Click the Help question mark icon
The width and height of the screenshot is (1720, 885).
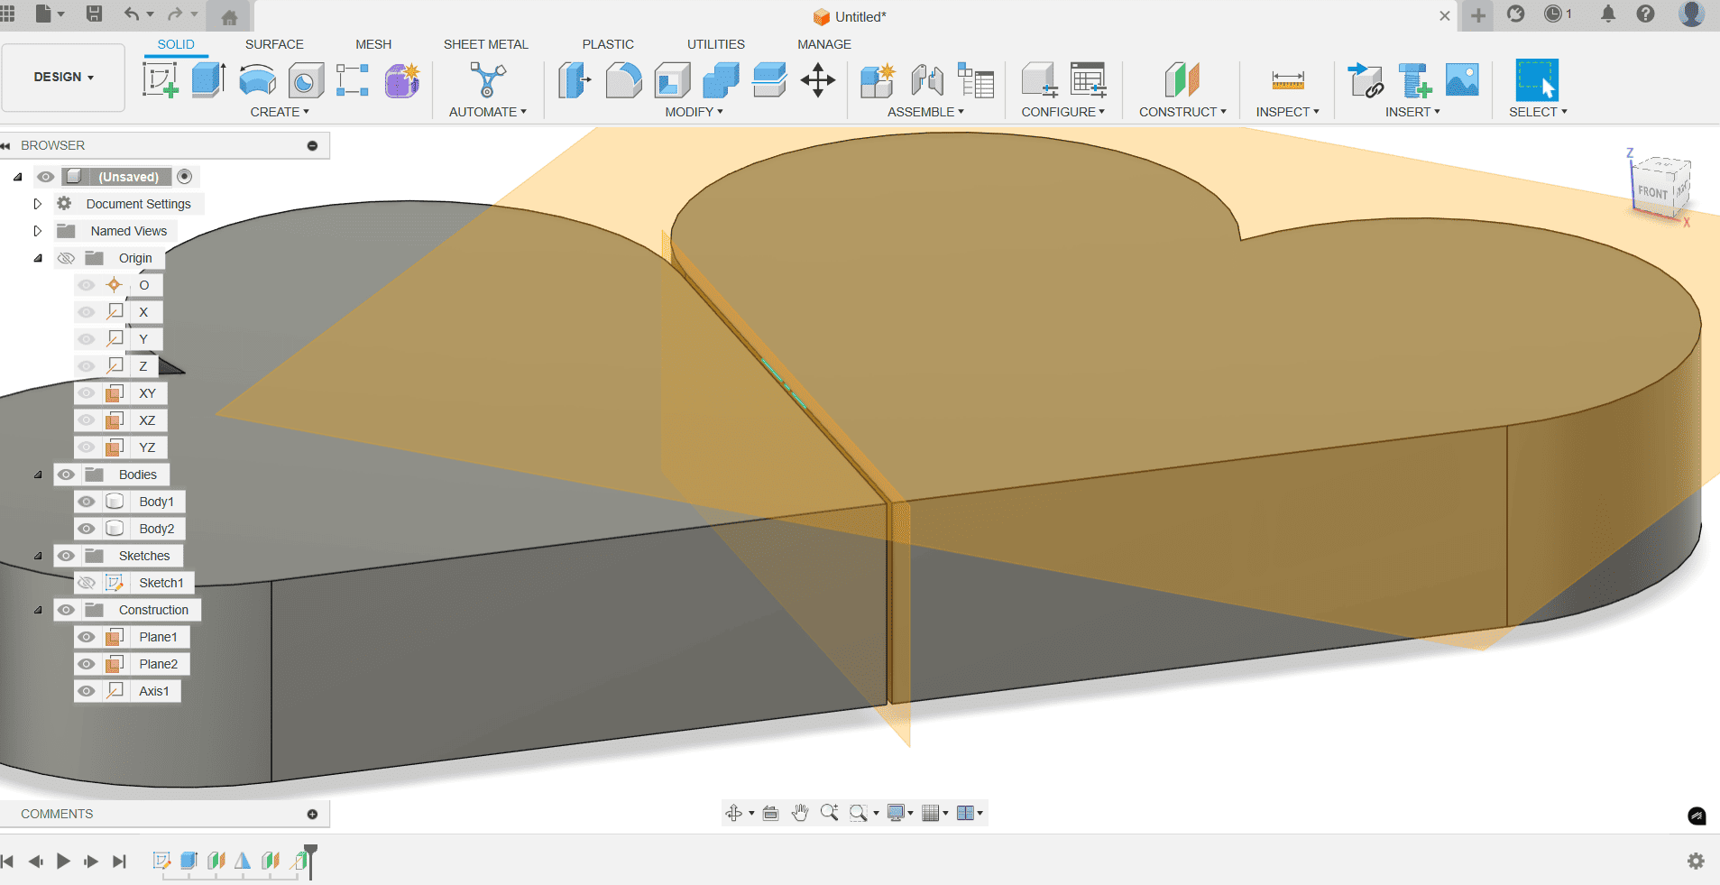click(1646, 14)
